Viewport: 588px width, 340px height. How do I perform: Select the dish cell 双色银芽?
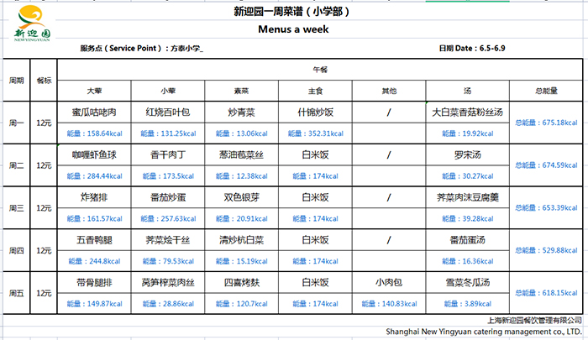coord(242,197)
